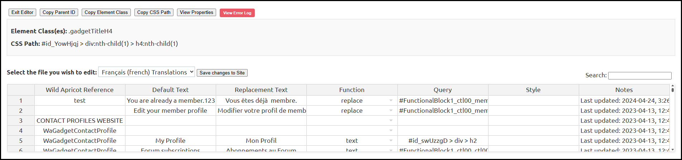Expand Function dropdown arrow in row 1
Screen dimensions: 682x160
click(391, 101)
